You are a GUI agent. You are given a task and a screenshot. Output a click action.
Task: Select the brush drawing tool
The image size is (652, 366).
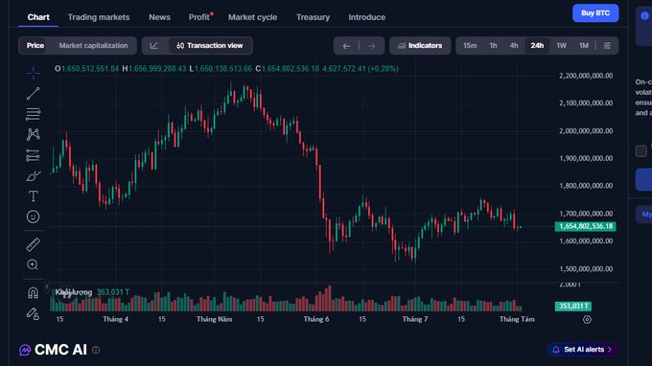click(x=33, y=175)
